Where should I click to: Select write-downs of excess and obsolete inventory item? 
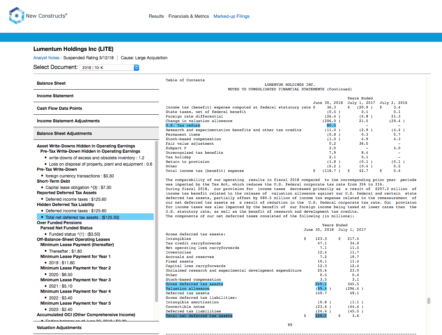pyautogui.click(x=97, y=158)
